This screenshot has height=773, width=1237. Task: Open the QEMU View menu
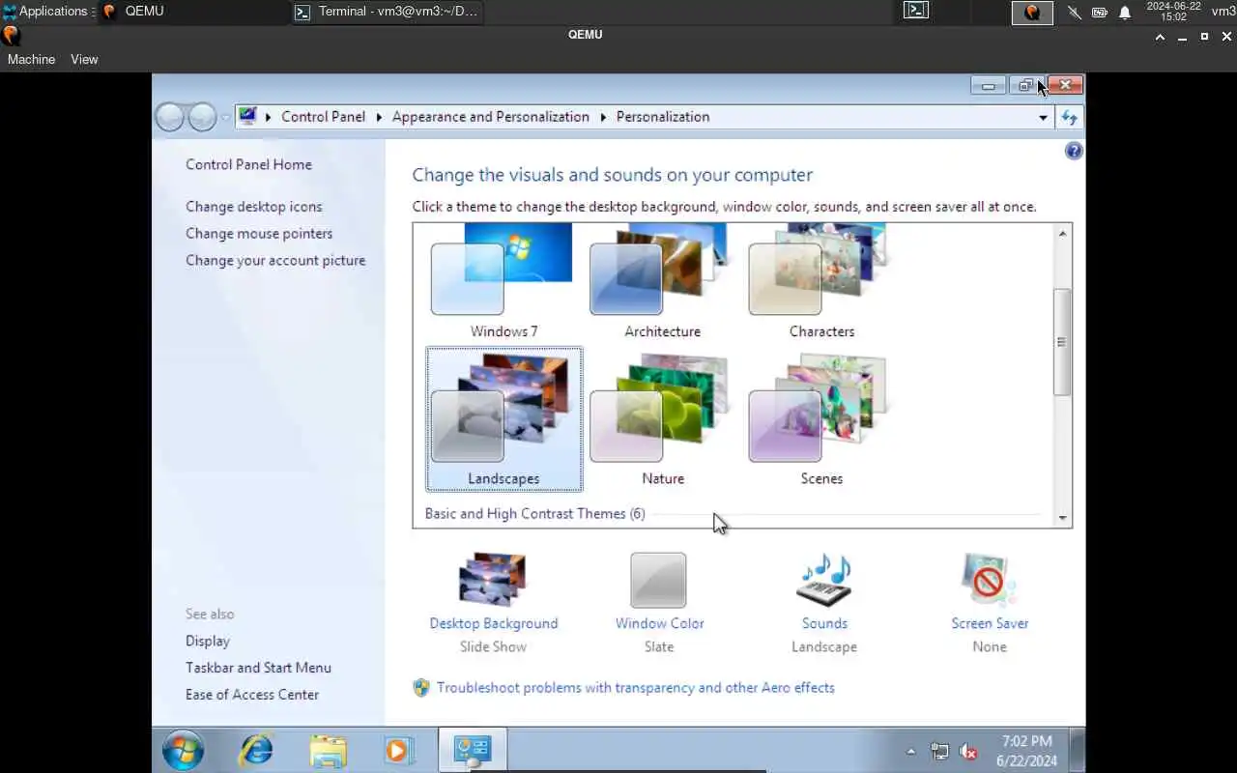[84, 60]
